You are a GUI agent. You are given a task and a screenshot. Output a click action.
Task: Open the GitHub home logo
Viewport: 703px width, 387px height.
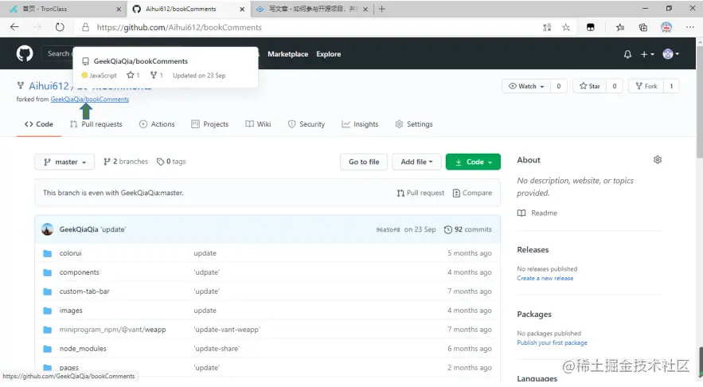25,54
